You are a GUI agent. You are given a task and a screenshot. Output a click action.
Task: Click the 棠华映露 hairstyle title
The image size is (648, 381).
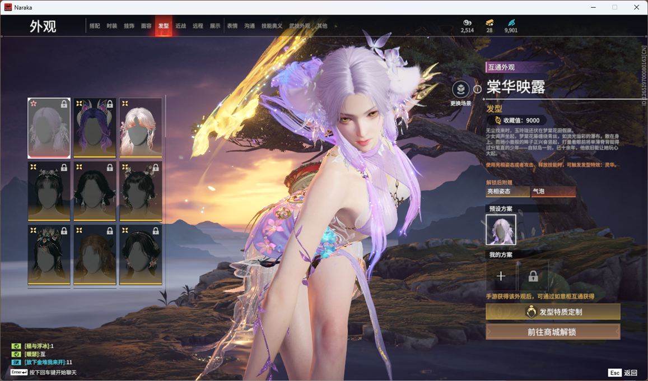click(x=516, y=87)
